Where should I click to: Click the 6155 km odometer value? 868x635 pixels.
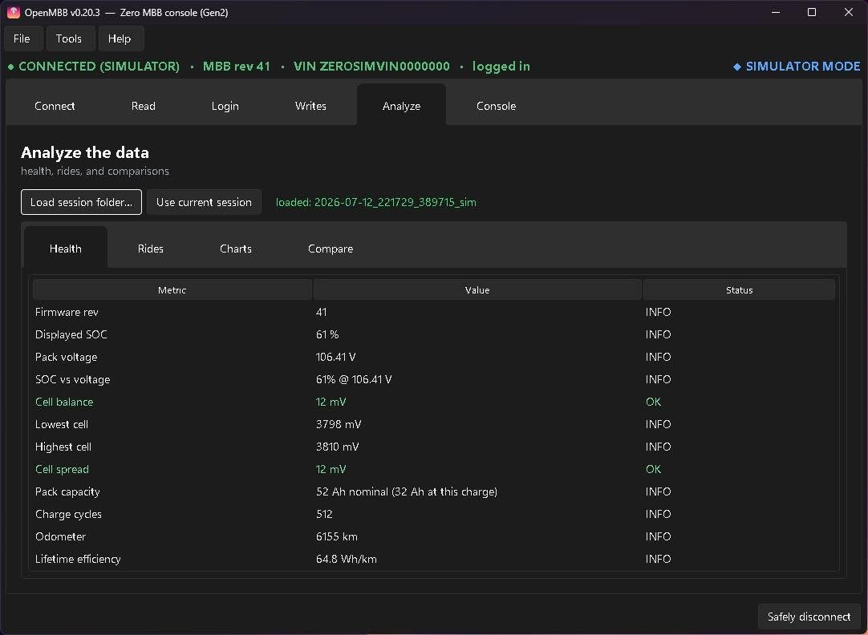(x=337, y=536)
